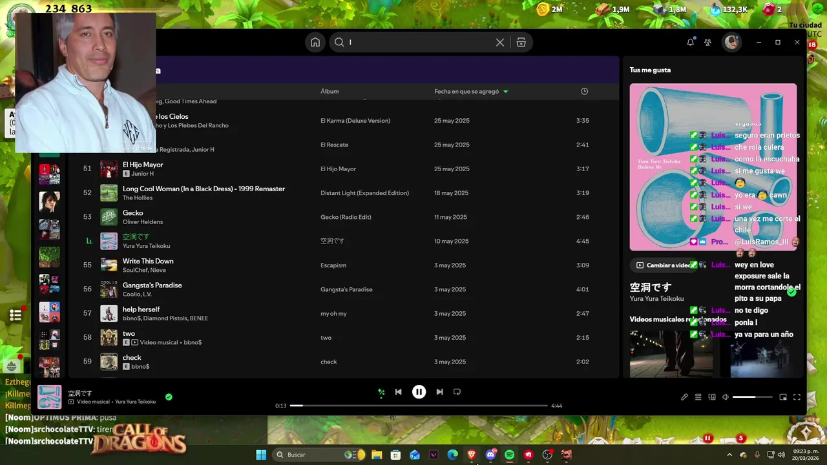This screenshot has width=827, height=465.
Task: Select Long Cool Woman track row
Action: tap(342, 193)
